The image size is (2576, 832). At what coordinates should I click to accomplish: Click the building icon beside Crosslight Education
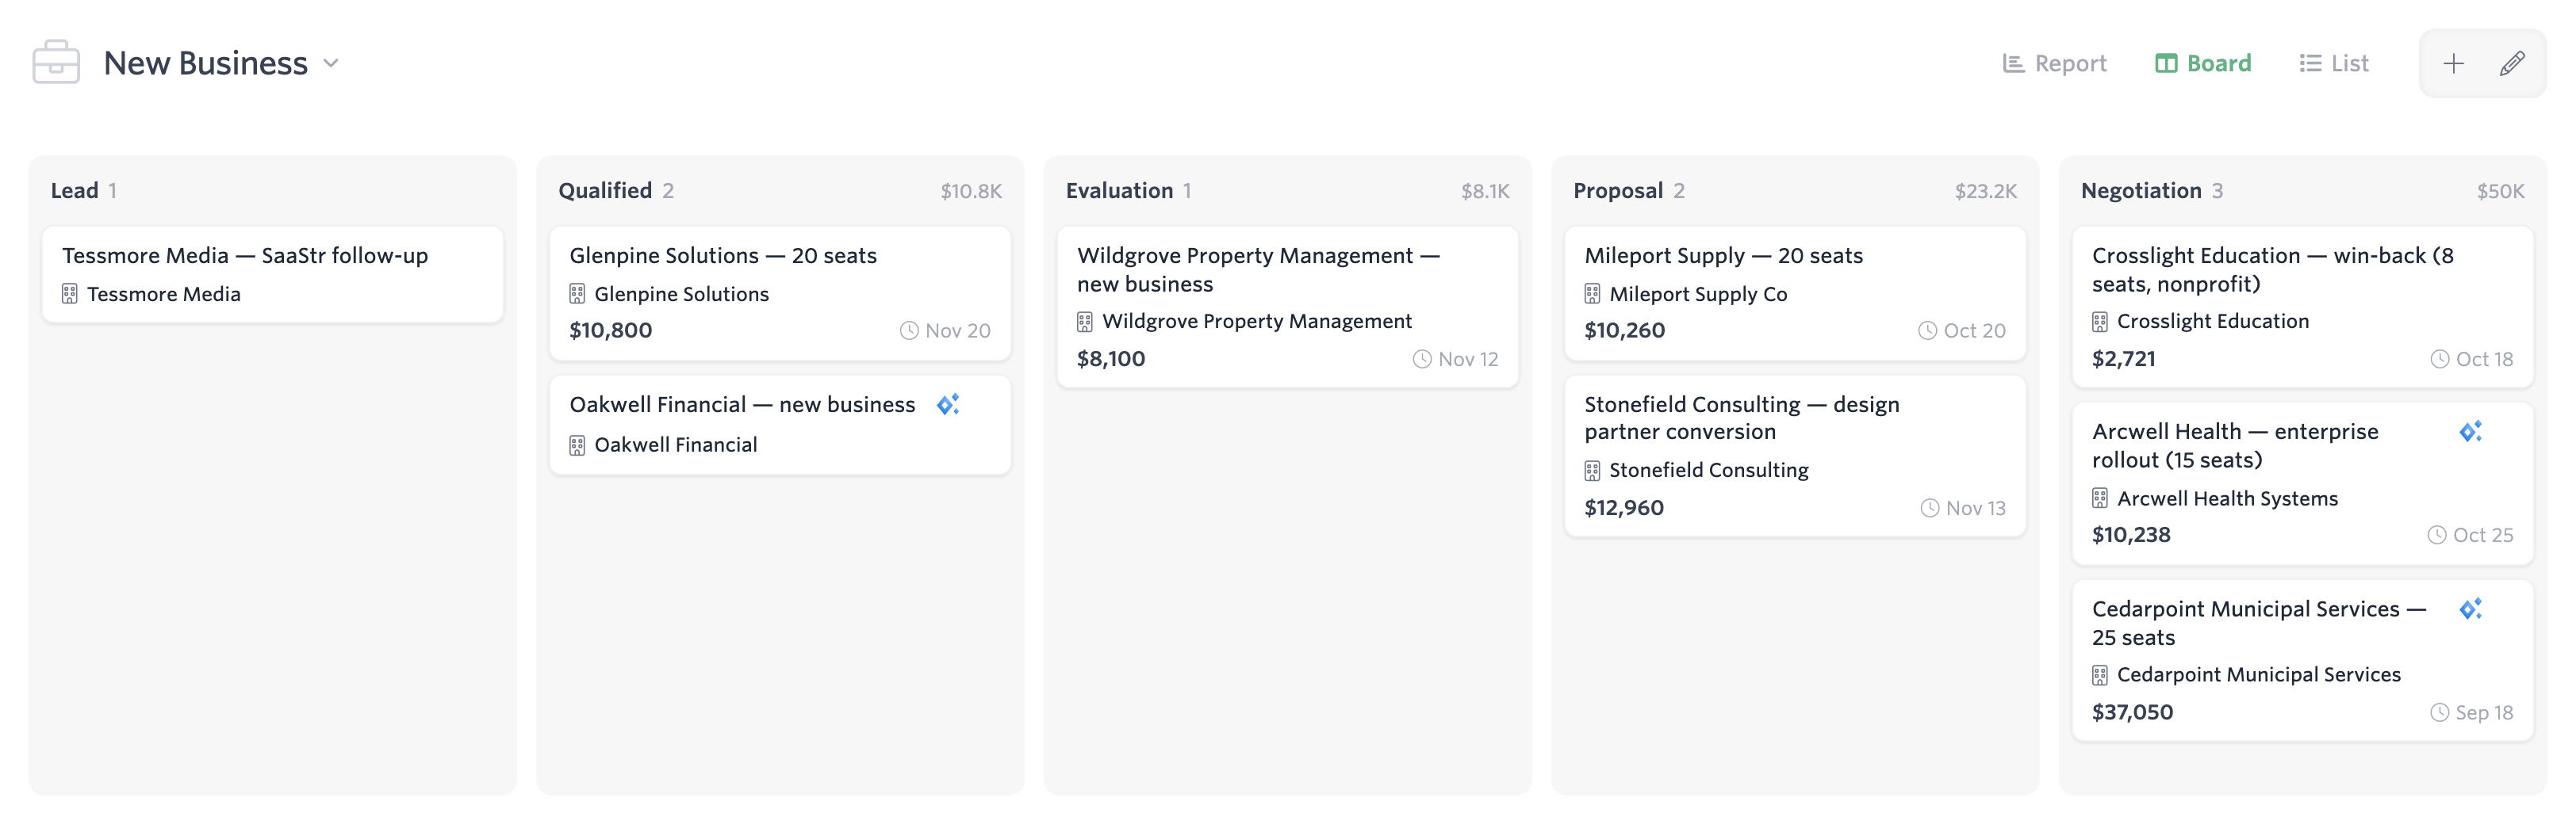point(2100,322)
